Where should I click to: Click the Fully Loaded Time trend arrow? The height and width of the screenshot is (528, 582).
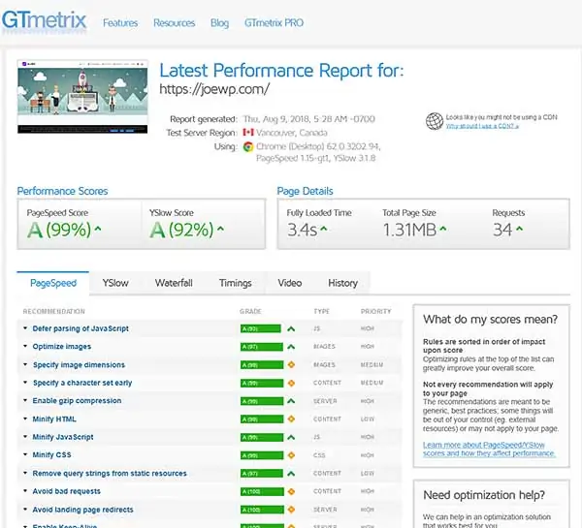pyautogui.click(x=324, y=229)
